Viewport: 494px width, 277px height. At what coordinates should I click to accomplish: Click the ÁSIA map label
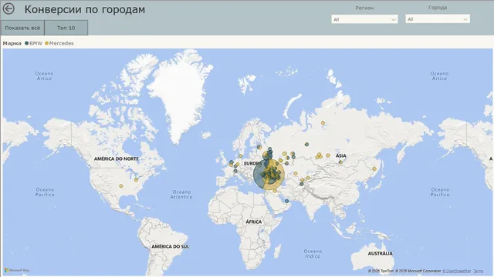(341, 155)
